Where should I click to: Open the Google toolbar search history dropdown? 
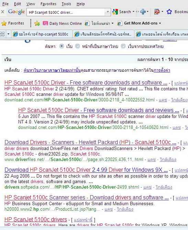(x=108, y=12)
